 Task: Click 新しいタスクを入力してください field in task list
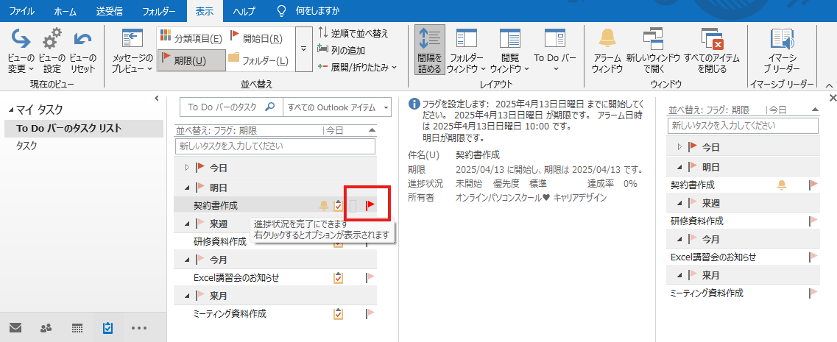[x=275, y=146]
